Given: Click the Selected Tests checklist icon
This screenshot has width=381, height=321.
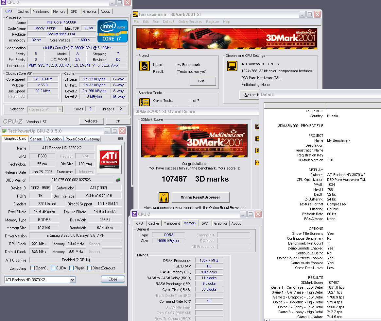Looking at the screenshot, I should coord(144,102).
